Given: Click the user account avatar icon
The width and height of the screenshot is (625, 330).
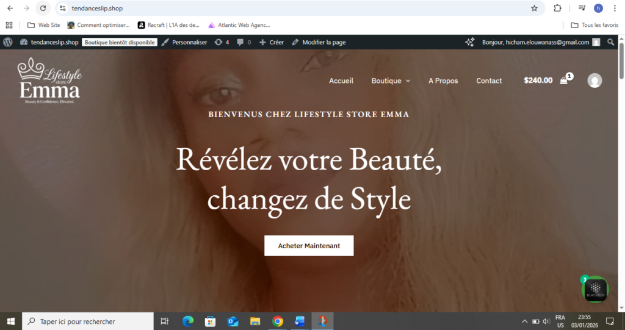Looking at the screenshot, I should (594, 81).
